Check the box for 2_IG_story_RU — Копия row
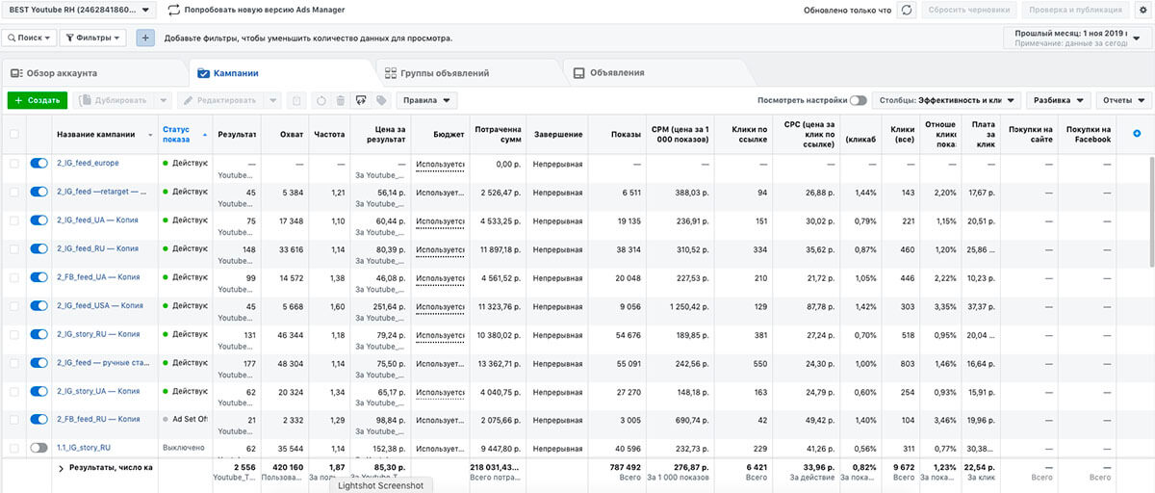 (13, 334)
